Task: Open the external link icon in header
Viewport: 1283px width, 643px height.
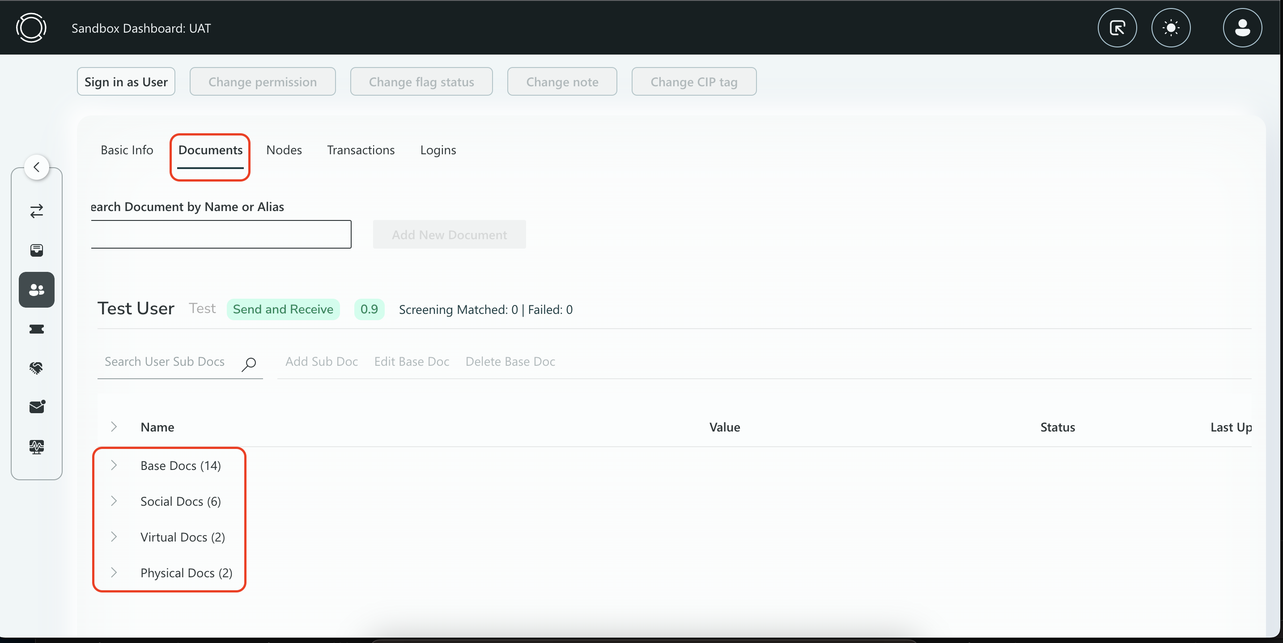Action: click(1117, 28)
